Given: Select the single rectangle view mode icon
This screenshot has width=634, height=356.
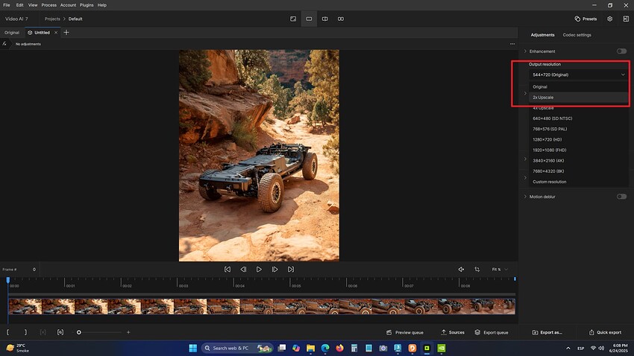Looking at the screenshot, I should pos(309,19).
